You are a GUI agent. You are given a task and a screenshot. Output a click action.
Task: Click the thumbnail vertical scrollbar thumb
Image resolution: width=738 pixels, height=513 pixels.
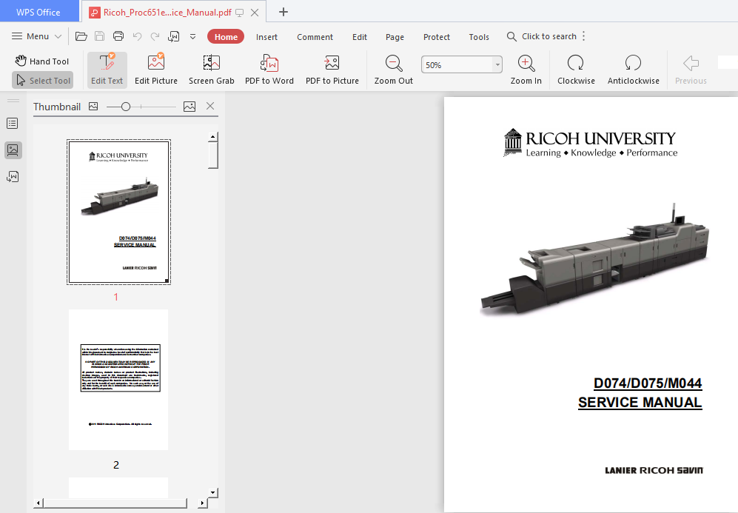pyautogui.click(x=213, y=155)
